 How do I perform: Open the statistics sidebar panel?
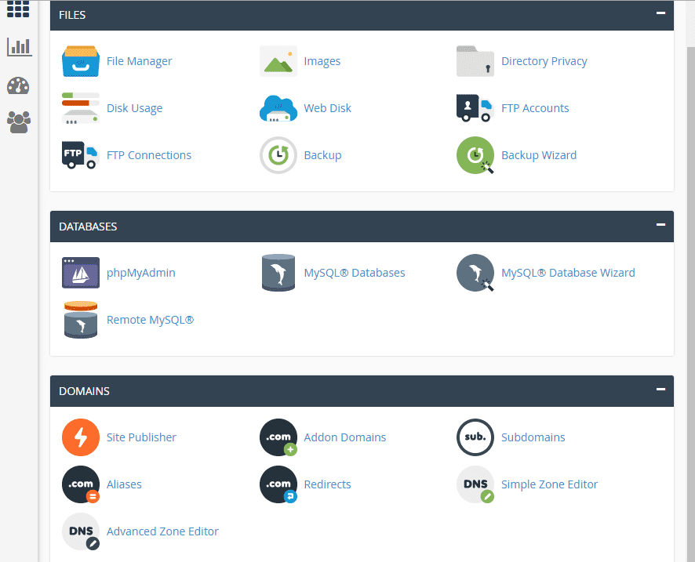click(x=19, y=46)
